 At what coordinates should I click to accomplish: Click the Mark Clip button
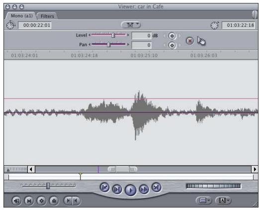tap(29, 201)
